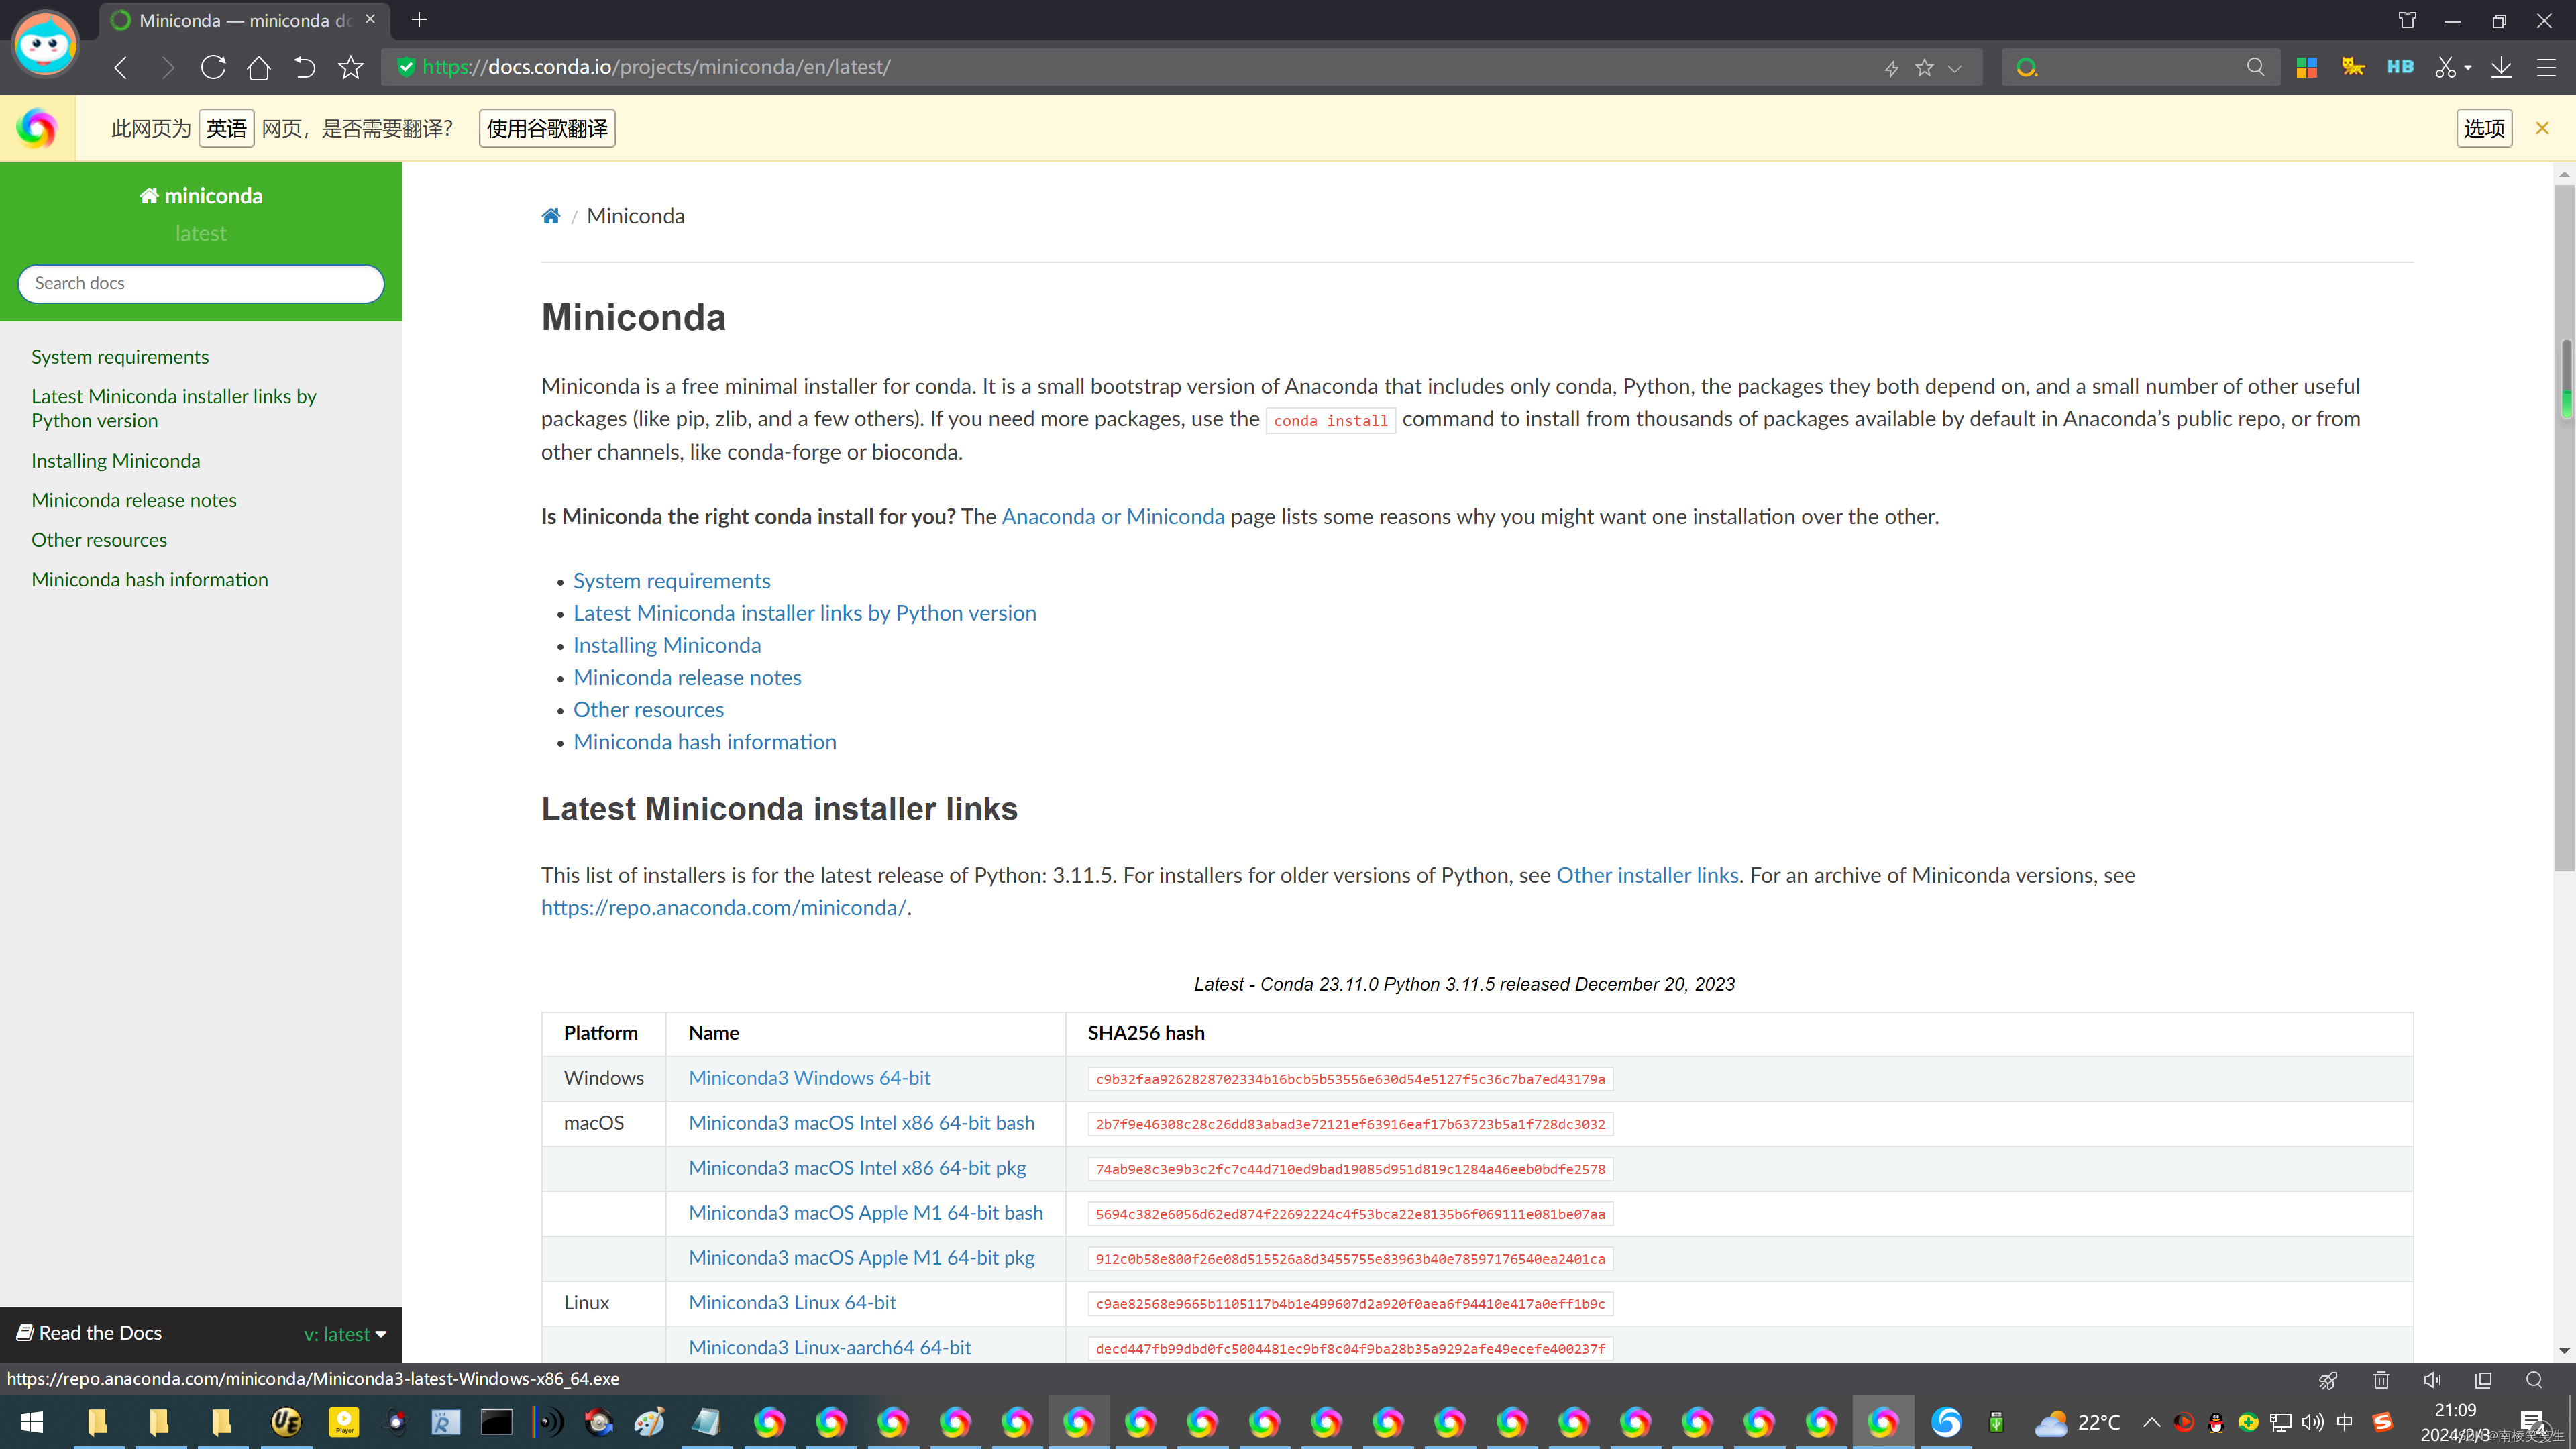Open the Notepad icon on taskbar
The image size is (2576, 1449).
tap(706, 1422)
